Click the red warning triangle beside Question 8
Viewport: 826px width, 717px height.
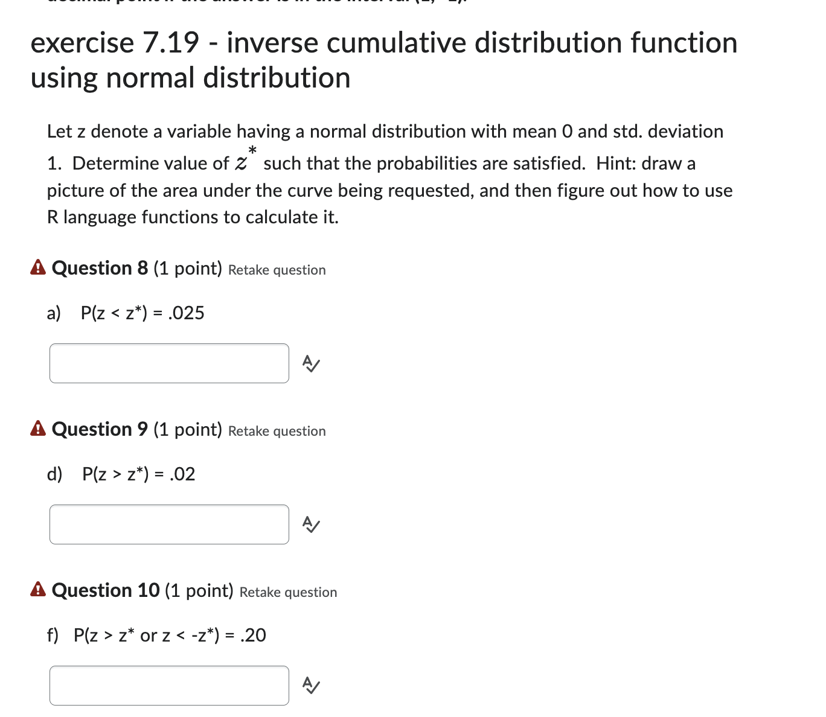[x=37, y=267]
